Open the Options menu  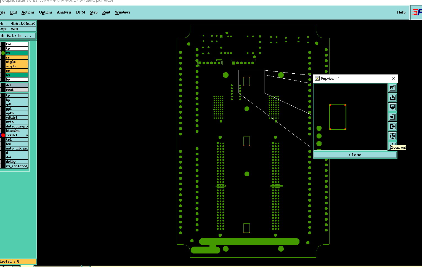(46, 12)
